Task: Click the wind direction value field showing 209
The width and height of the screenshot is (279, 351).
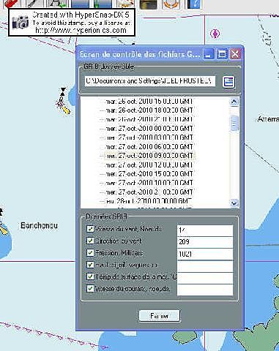Action: pos(205,242)
